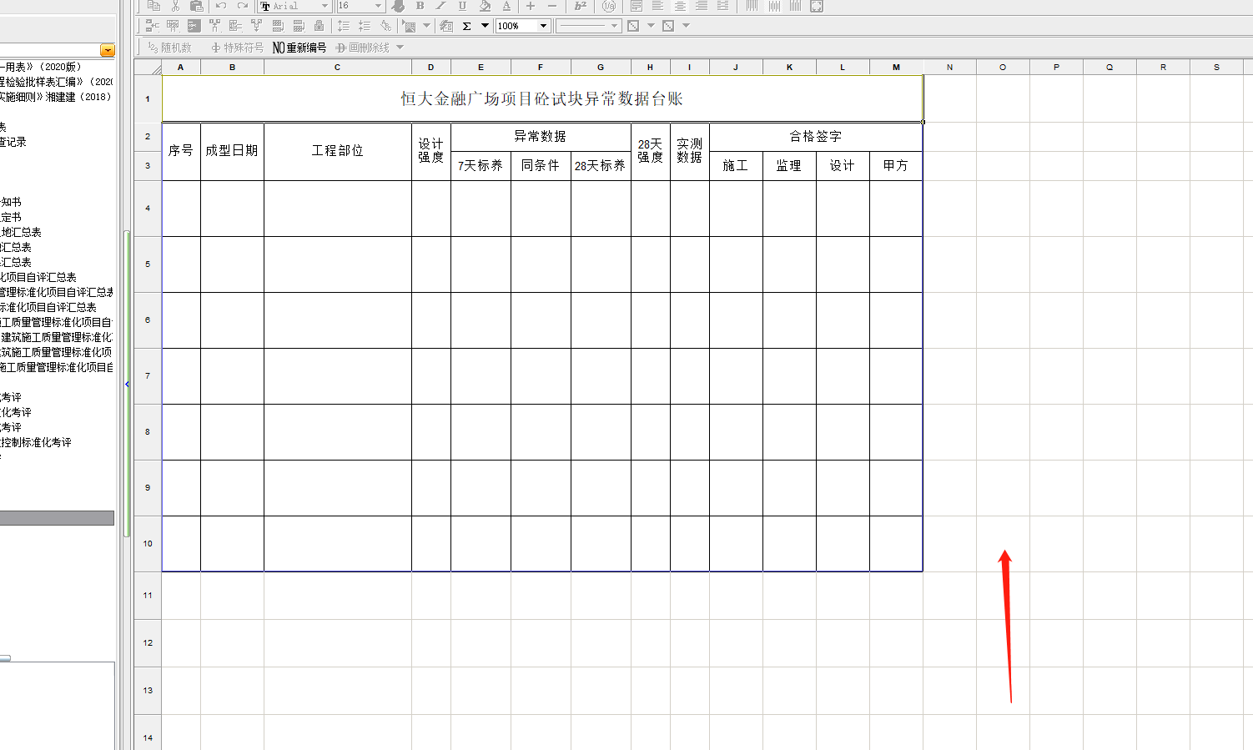Redo the last undone action
The image size is (1253, 750).
click(242, 5)
